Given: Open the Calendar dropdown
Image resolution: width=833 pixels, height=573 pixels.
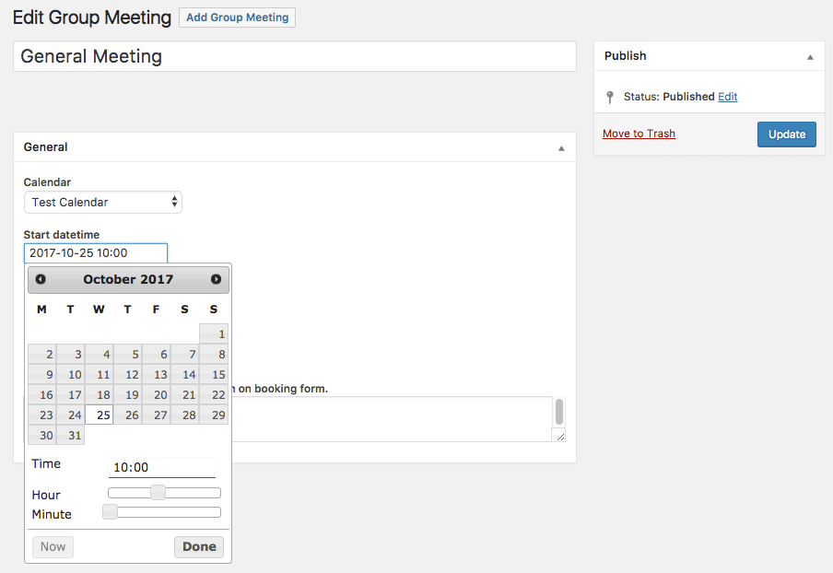Looking at the screenshot, I should tap(103, 202).
